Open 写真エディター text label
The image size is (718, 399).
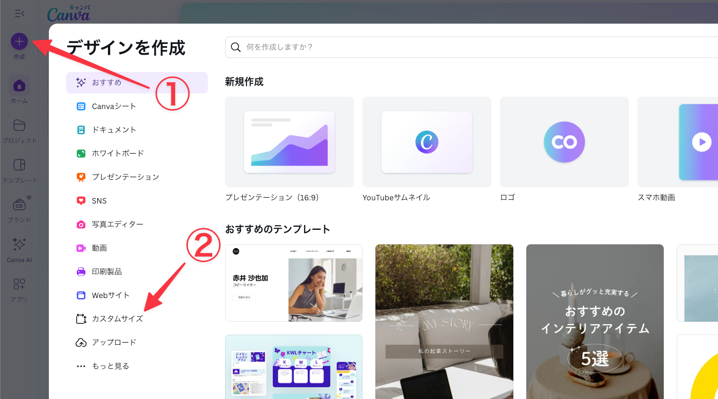tap(118, 224)
